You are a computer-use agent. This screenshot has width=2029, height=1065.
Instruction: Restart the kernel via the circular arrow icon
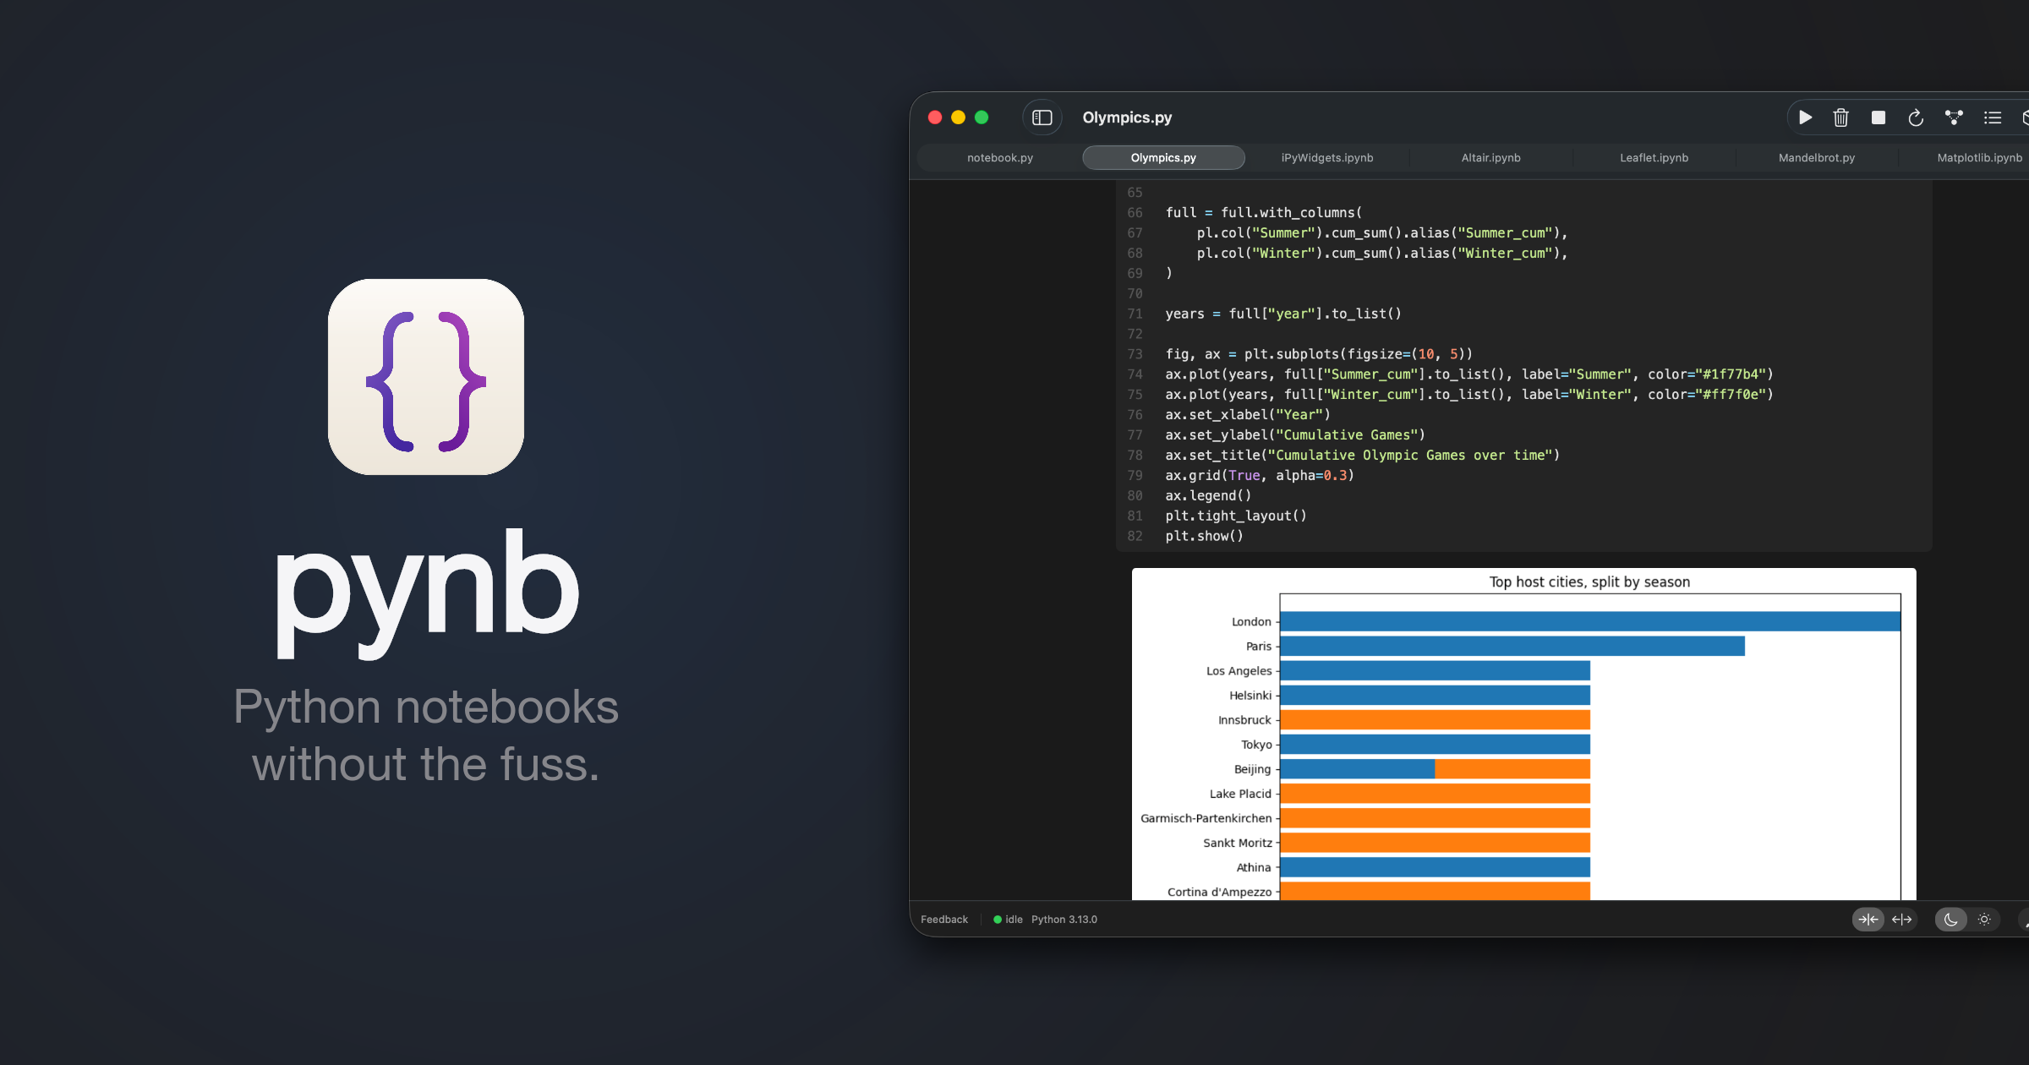point(1916,117)
